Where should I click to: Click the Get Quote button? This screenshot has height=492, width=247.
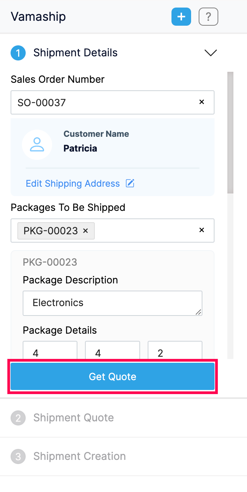(x=113, y=377)
